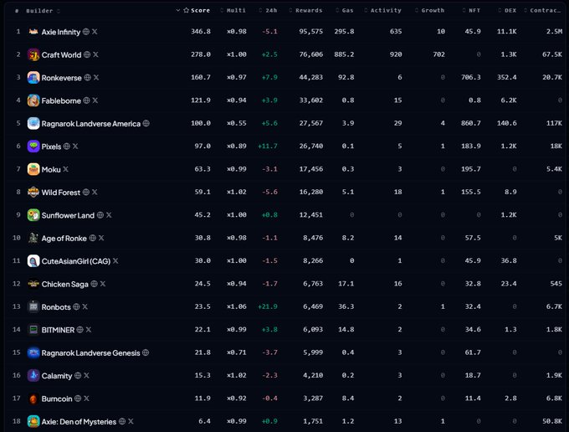Select Axie Infinity score 346.8

[201, 32]
